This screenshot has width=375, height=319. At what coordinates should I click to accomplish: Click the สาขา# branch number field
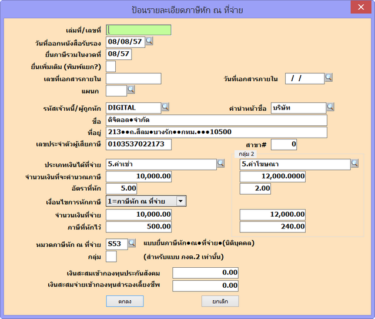click(284, 144)
